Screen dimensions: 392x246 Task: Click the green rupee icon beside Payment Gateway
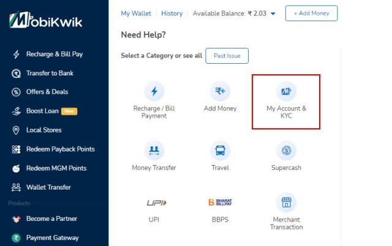point(17,238)
